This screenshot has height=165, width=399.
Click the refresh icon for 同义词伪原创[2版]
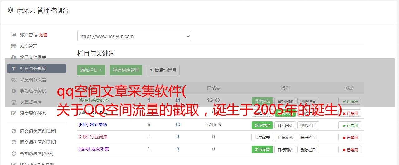point(13,142)
